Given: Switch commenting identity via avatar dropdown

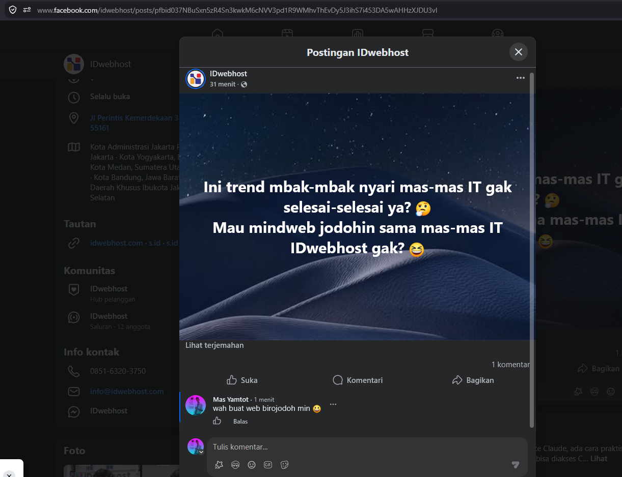Looking at the screenshot, I should 196,446.
